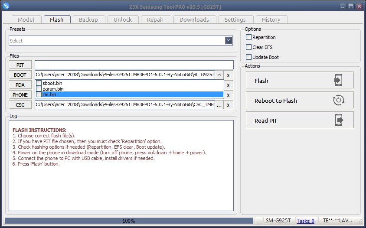This screenshot has width=366, height=228.
Task: Click the Z3X app logo icon
Action: coord(7,6)
